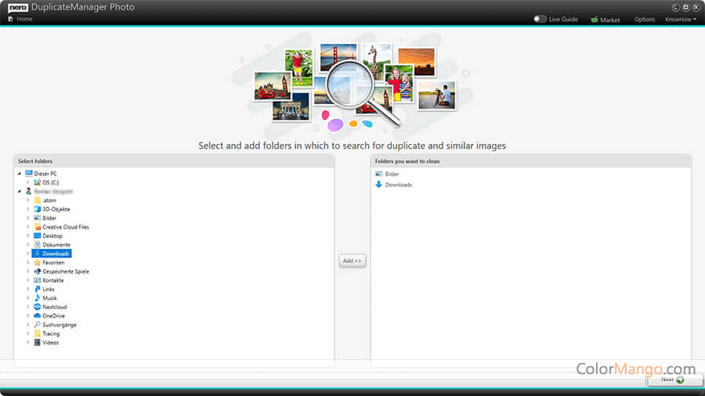Select Bilder in Folders you want to clean

coord(392,175)
